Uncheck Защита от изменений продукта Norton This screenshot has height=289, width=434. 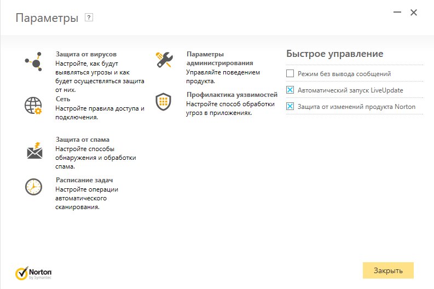[x=290, y=106]
